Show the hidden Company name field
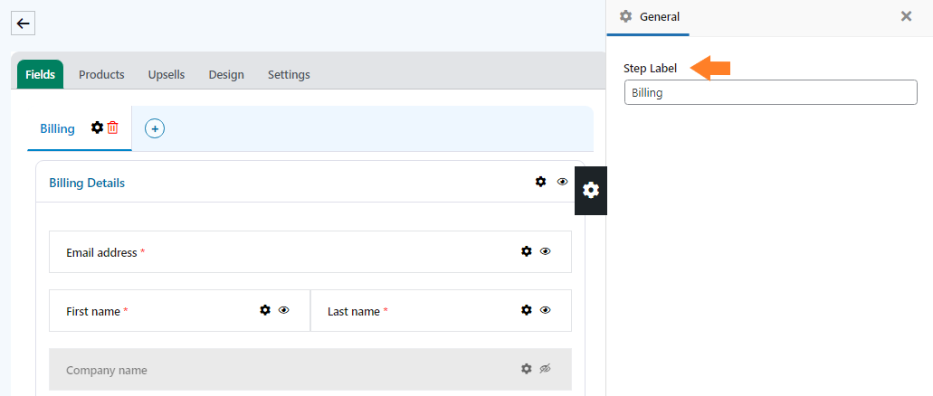The height and width of the screenshot is (396, 933). pyautogui.click(x=545, y=369)
